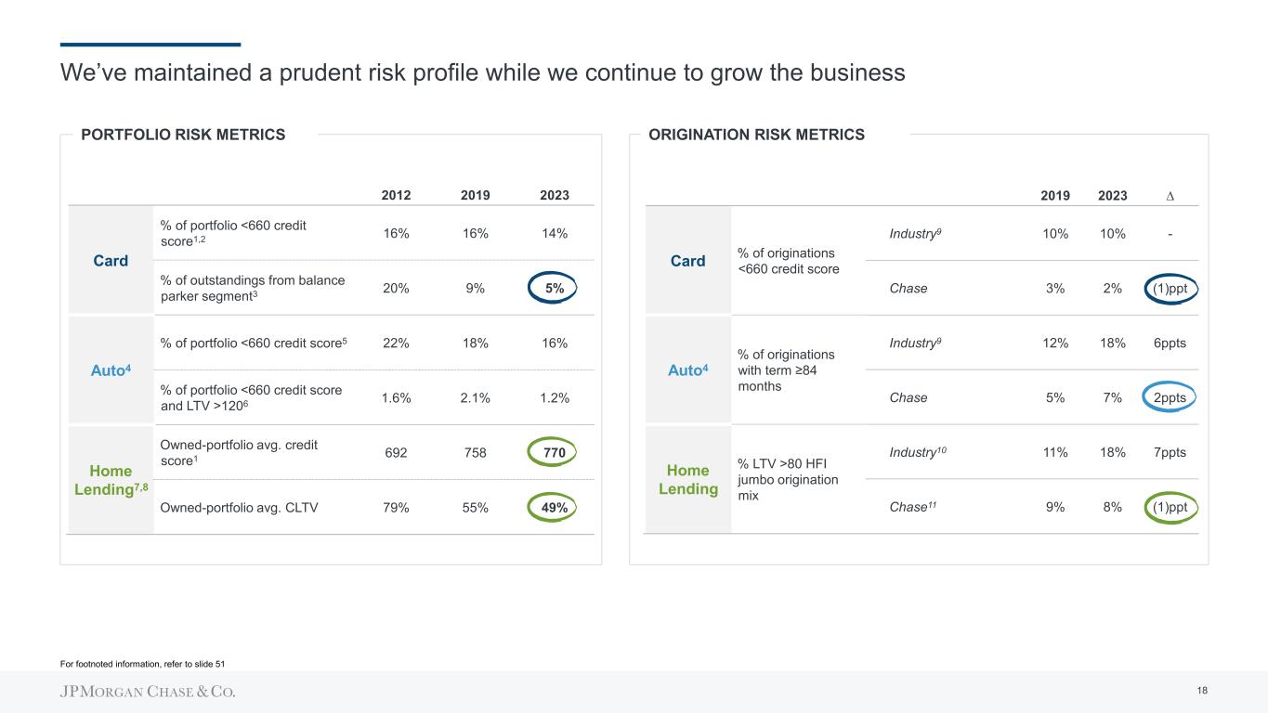
Task: Click the delta column header symbol
Action: point(1170,196)
